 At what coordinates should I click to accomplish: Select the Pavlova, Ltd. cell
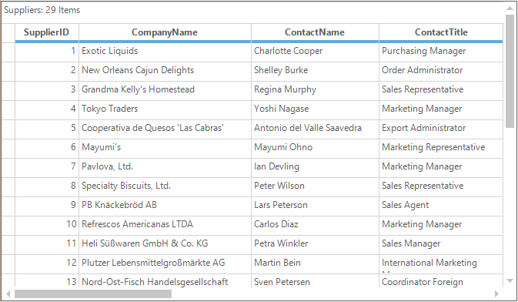pos(165,168)
